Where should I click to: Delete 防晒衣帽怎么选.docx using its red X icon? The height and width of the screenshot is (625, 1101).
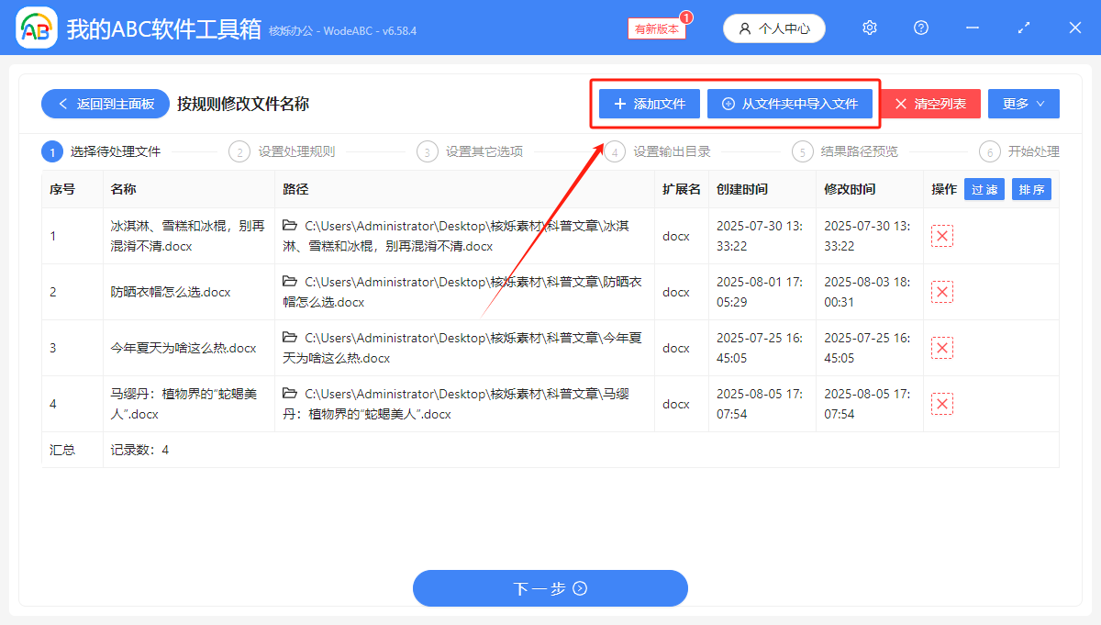[942, 291]
